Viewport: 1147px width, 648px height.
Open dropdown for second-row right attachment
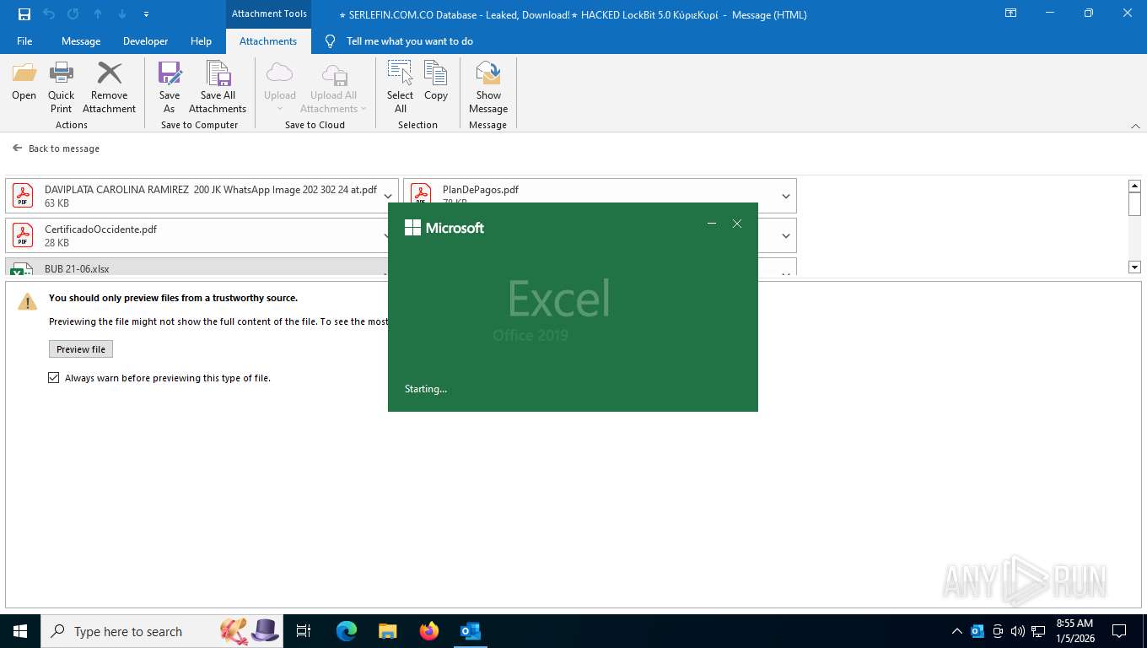pos(786,235)
